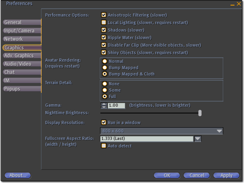244x183 pixels.
Task: Decrease Gamma with the down arrow
Action: click(x=104, y=107)
